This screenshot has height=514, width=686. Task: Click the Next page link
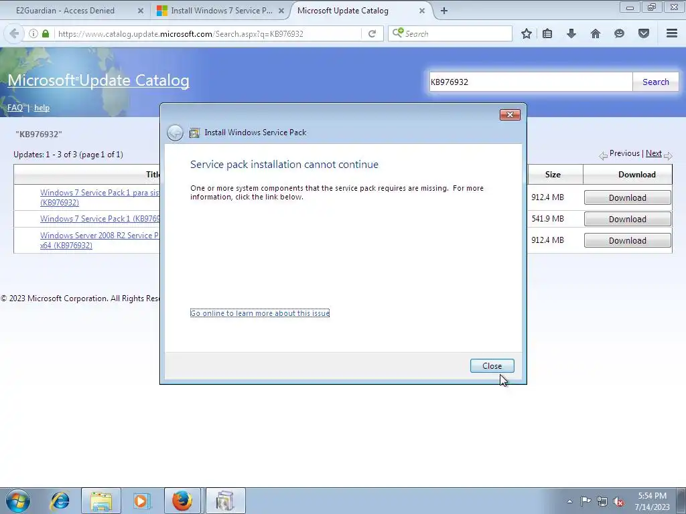point(654,153)
